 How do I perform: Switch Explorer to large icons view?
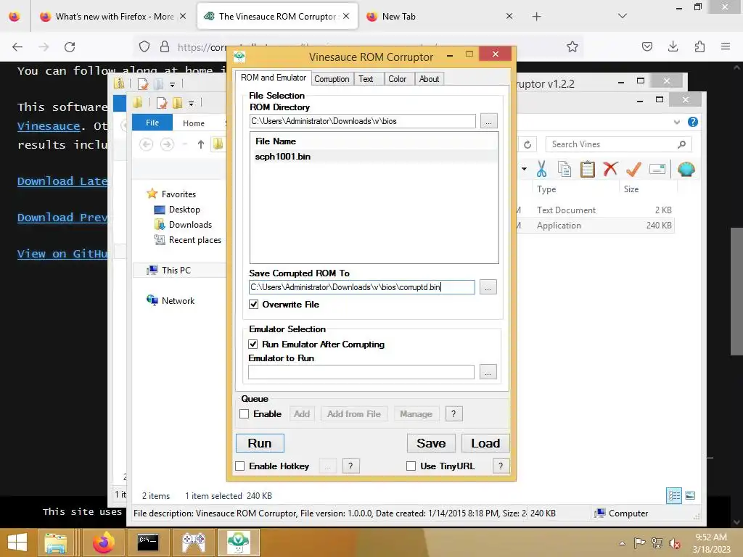(690, 495)
